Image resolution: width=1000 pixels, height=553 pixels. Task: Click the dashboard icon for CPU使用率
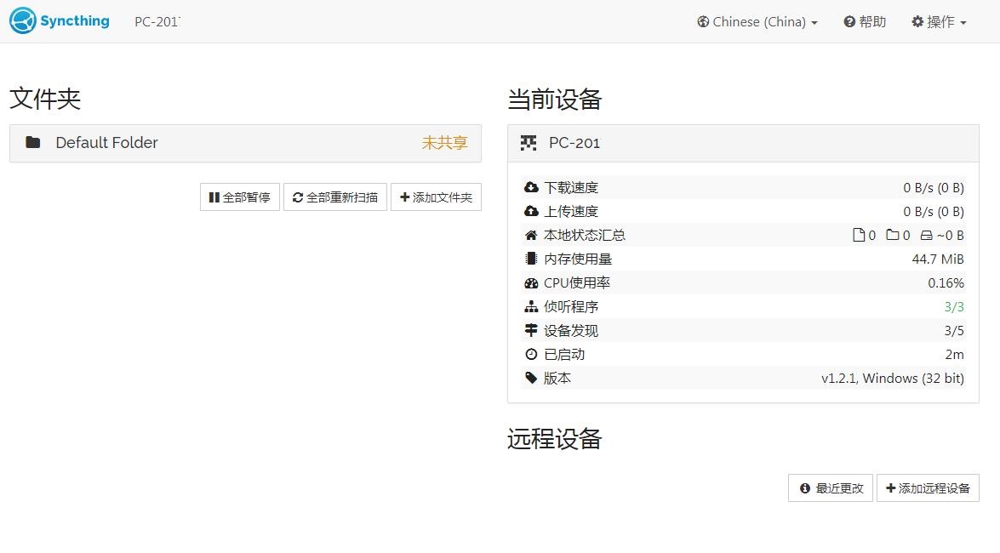[x=531, y=283]
